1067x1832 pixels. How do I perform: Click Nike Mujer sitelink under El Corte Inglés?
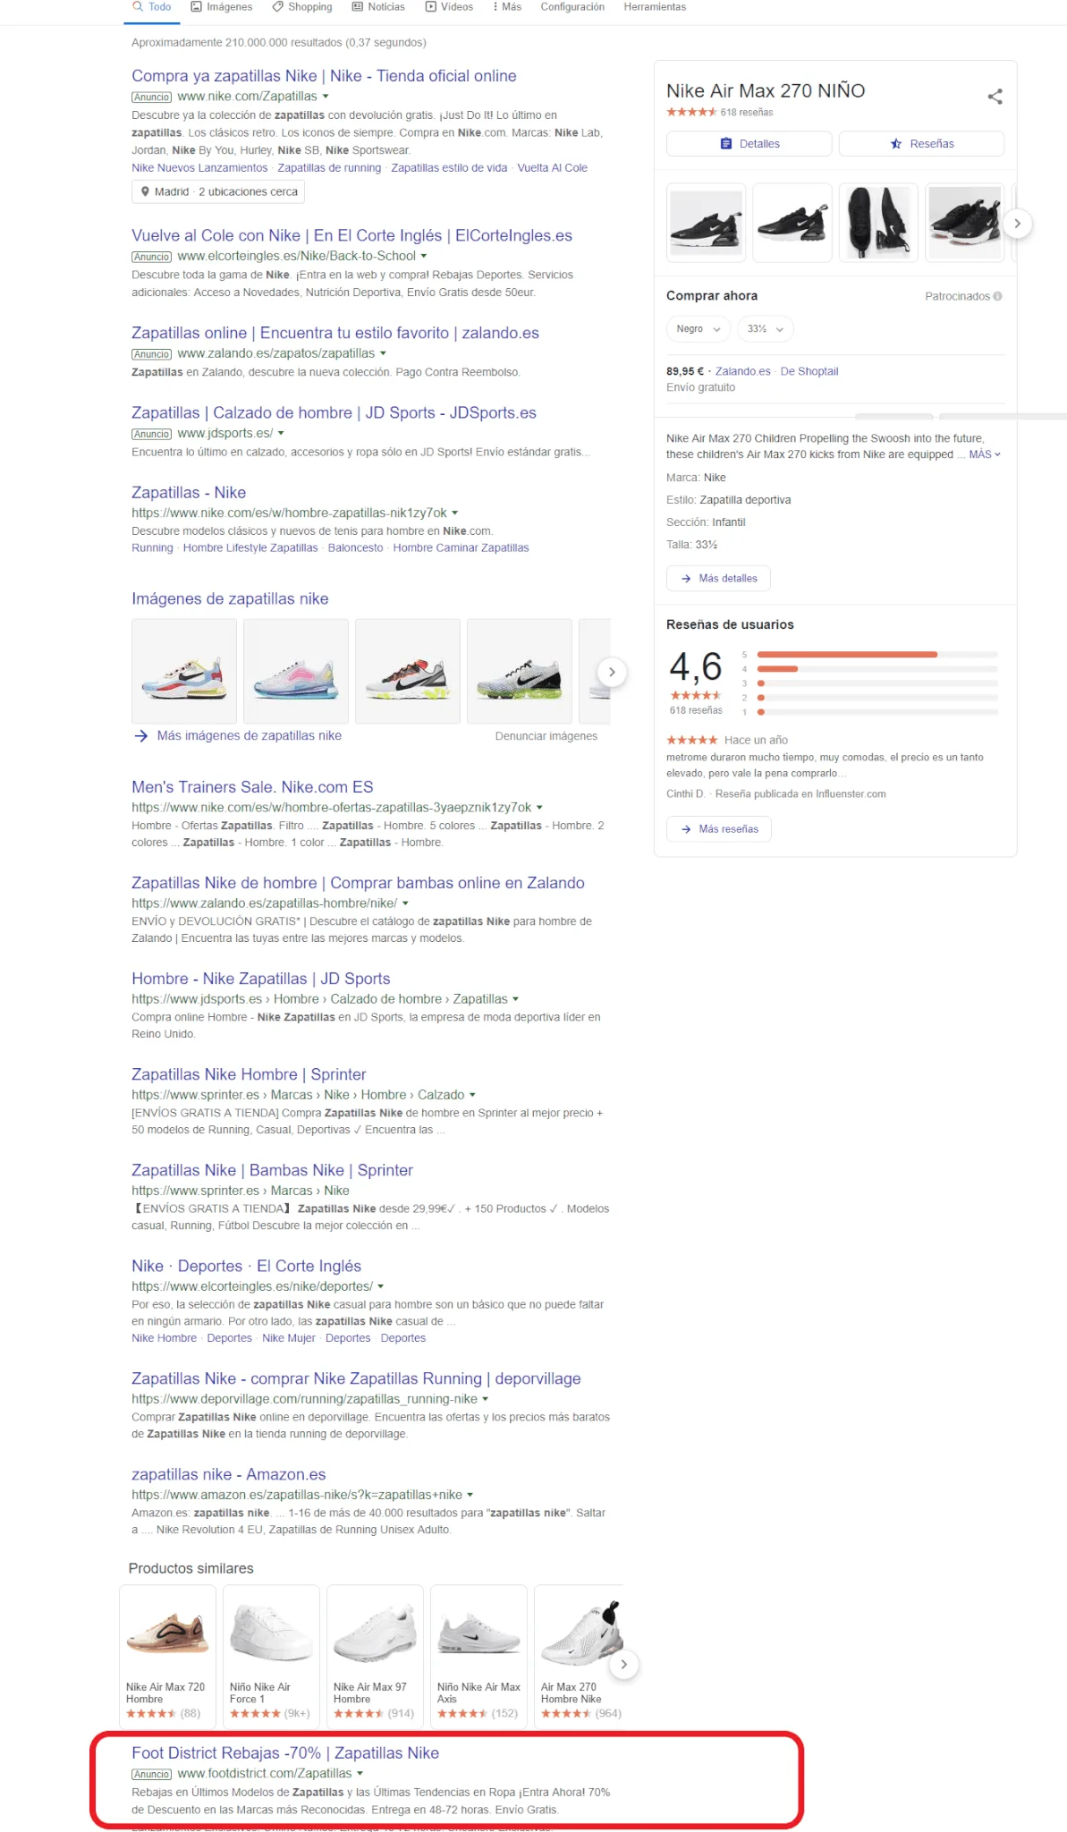(x=289, y=1338)
